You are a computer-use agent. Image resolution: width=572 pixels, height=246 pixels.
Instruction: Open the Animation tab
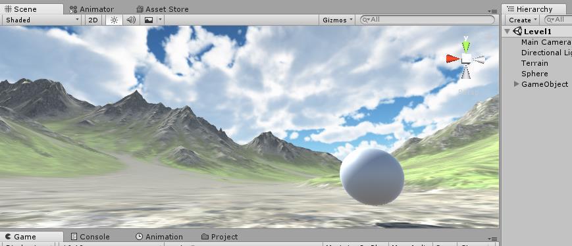click(159, 237)
